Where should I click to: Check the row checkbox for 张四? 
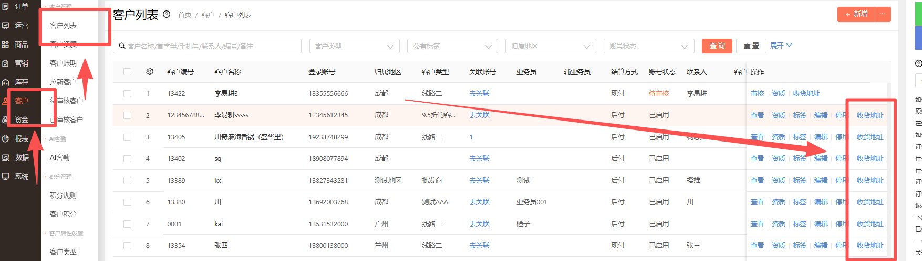coord(128,246)
